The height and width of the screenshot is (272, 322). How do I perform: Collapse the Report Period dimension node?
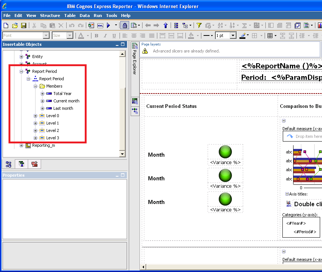(x=21, y=71)
